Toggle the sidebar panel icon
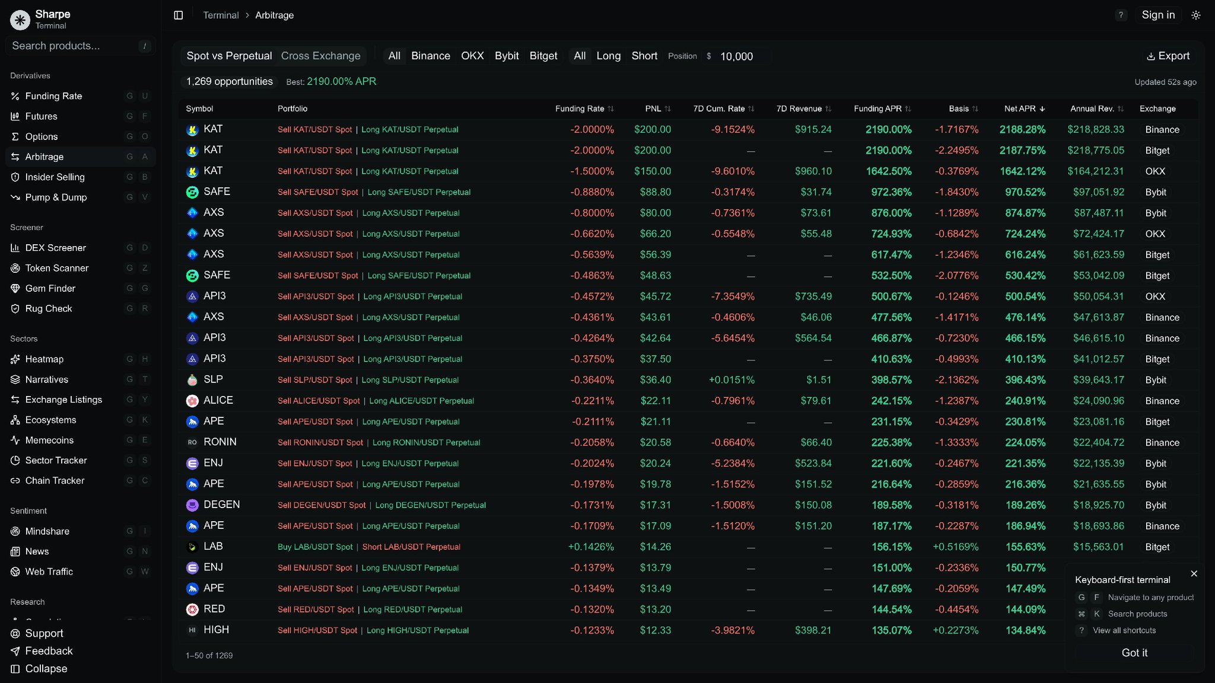Viewport: 1215px width, 683px height. [x=178, y=15]
